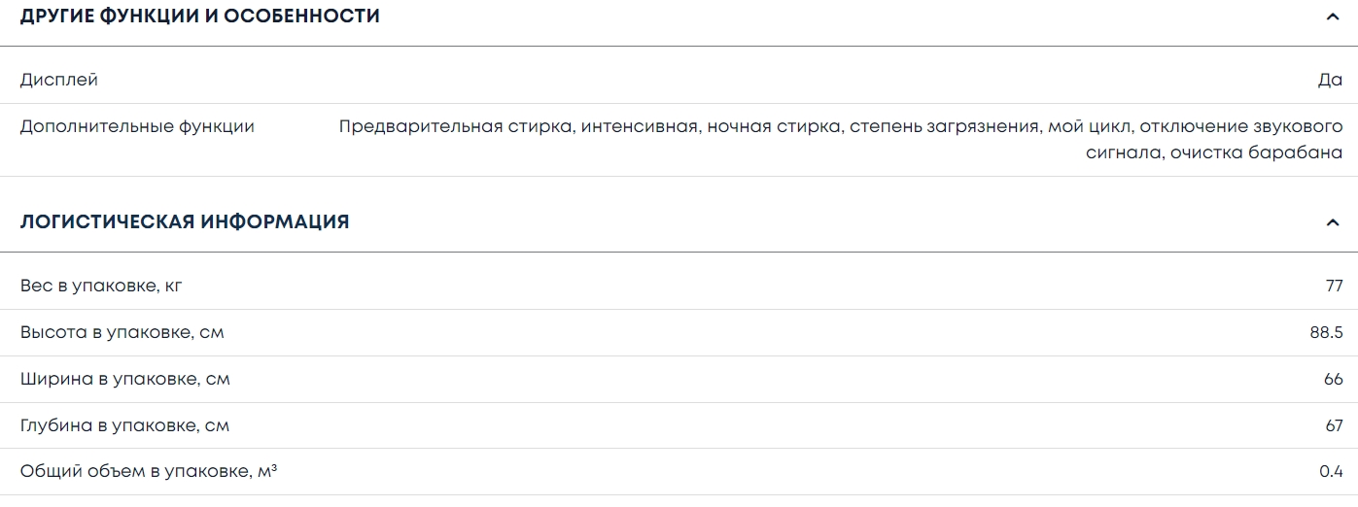Viewport: 1358px width, 507px height.
Task: Click the 'Другие функции и особенности' heading
Action: [x=200, y=17]
